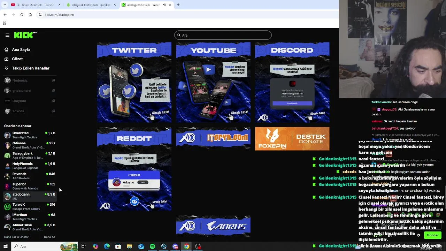Mute the atadogann tab audio
446x251 pixels.
click(164, 5)
